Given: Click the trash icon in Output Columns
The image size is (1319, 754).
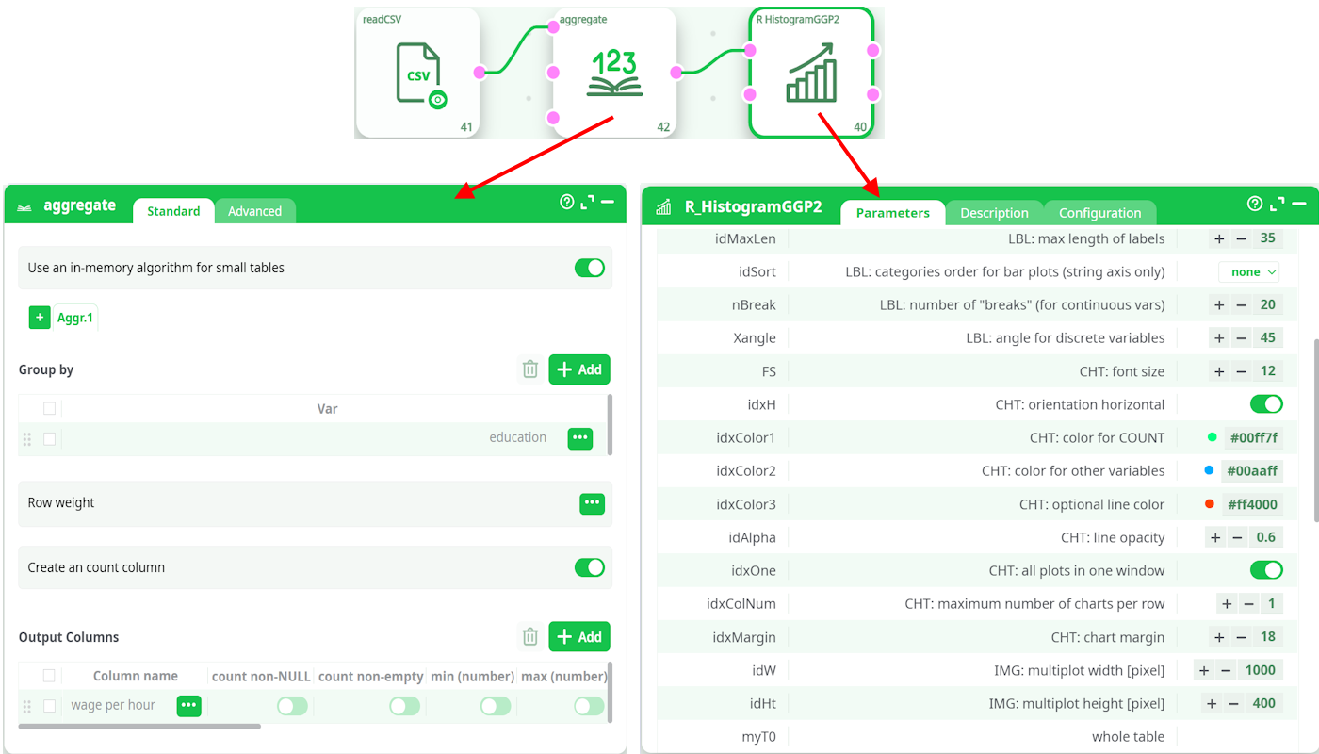Looking at the screenshot, I should (x=530, y=637).
